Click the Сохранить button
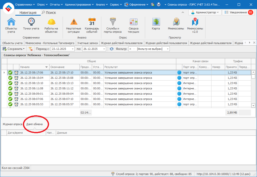257x177 pixels. [x=14, y=49]
